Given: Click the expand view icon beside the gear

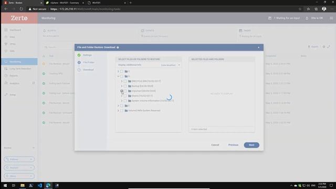Looking at the screenshot, I should [x=329, y=47].
